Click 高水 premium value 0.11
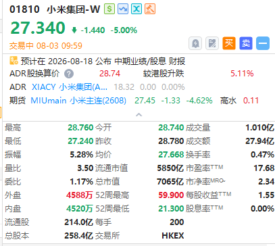 click(251, 101)
